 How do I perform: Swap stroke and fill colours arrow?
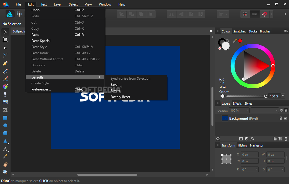click(228, 40)
